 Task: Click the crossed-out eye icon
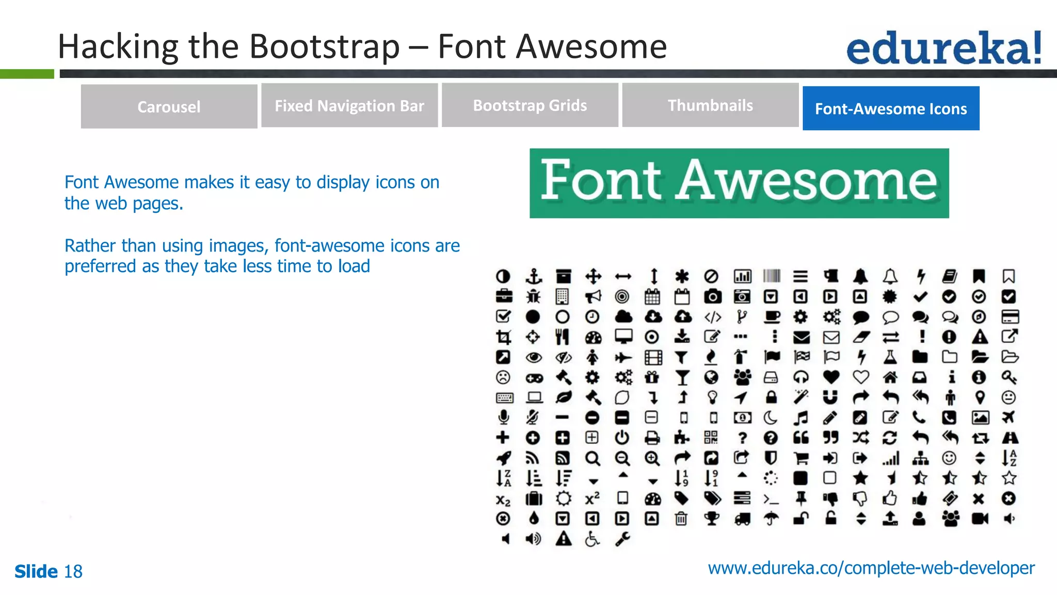click(x=564, y=357)
